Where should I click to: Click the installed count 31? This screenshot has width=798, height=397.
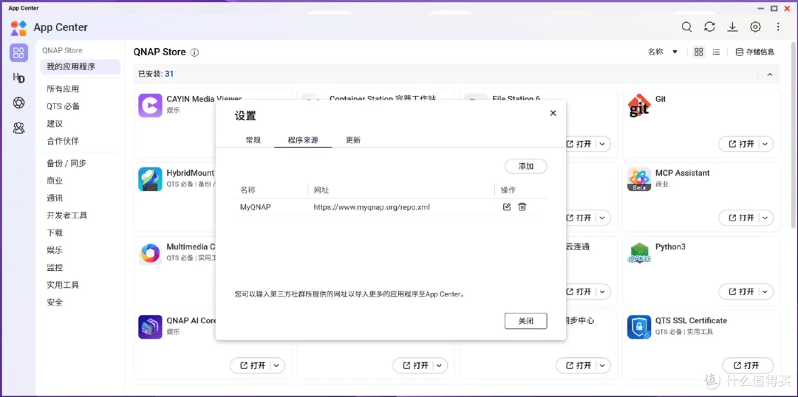[169, 74]
